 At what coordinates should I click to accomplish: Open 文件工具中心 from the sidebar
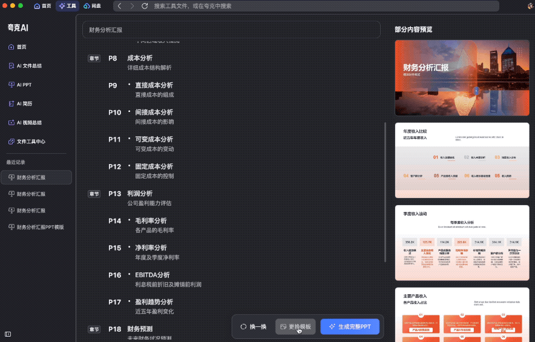click(x=11, y=141)
